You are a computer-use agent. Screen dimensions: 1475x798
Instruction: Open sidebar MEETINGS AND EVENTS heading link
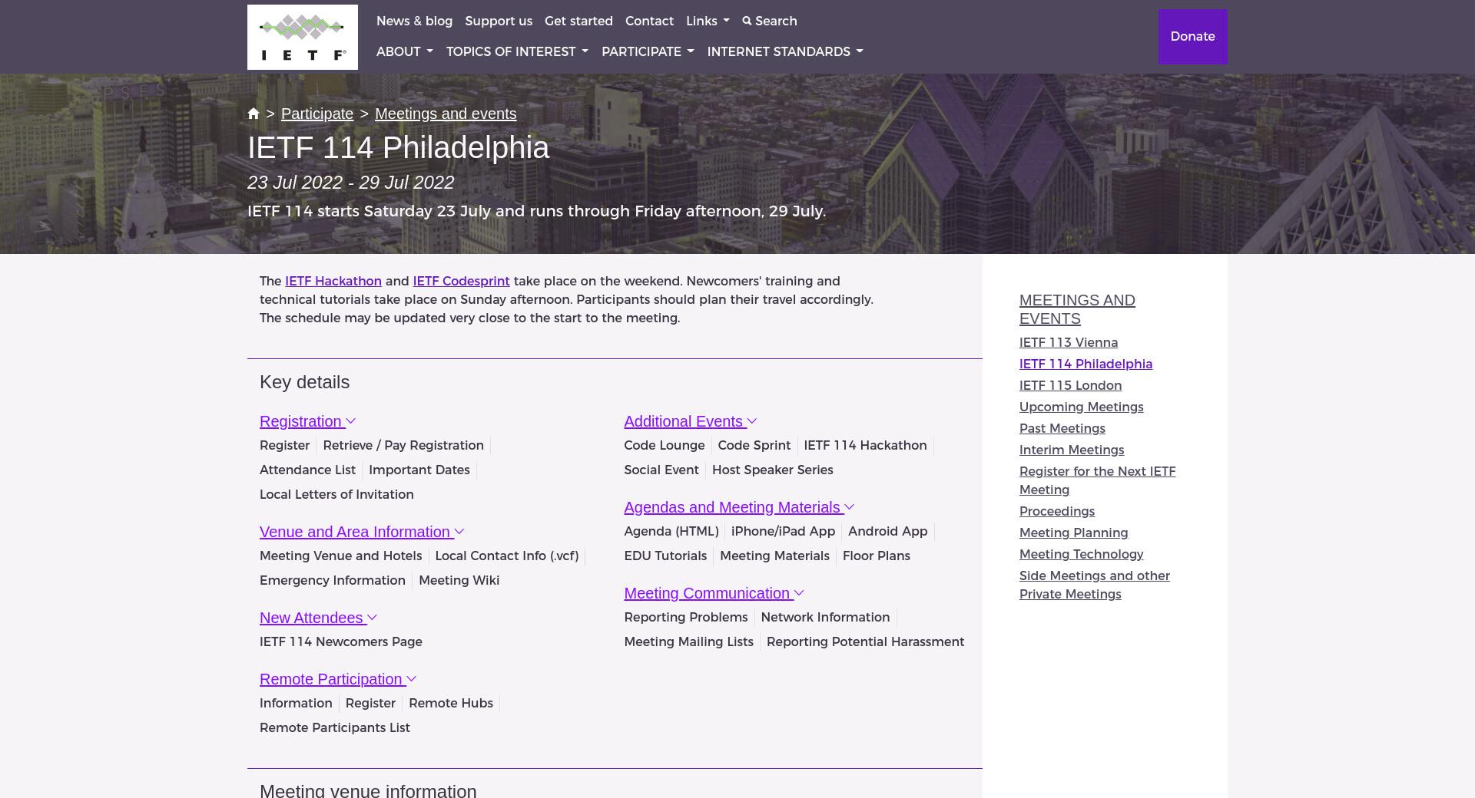(1077, 309)
